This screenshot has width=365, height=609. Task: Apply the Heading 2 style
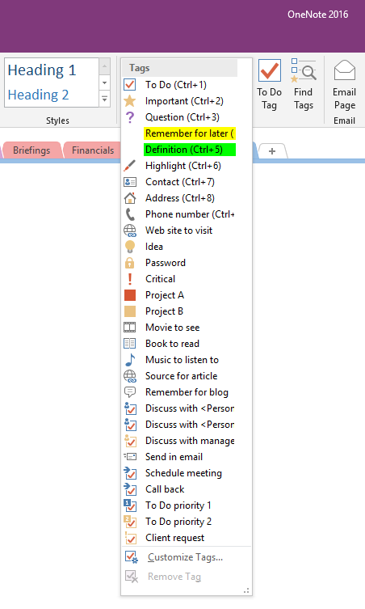pos(38,95)
